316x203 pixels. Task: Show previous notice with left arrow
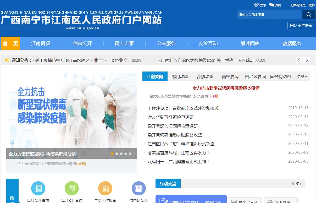tap(299, 60)
